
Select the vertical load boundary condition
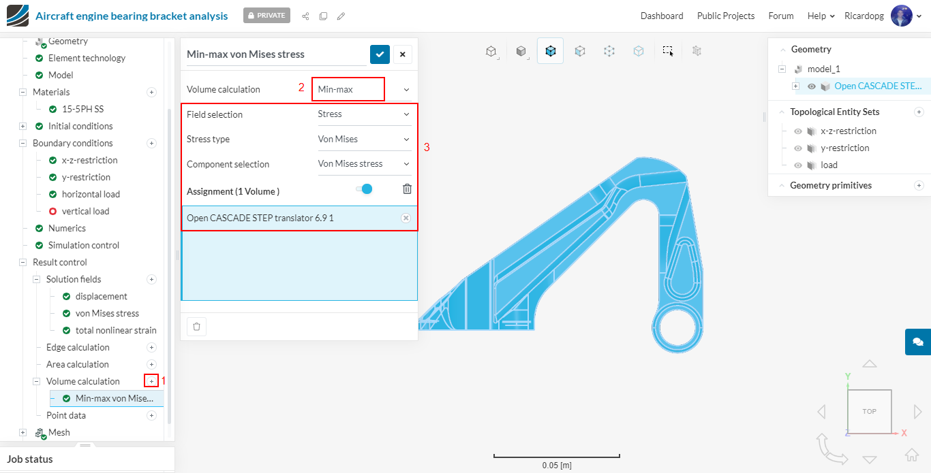(85, 211)
